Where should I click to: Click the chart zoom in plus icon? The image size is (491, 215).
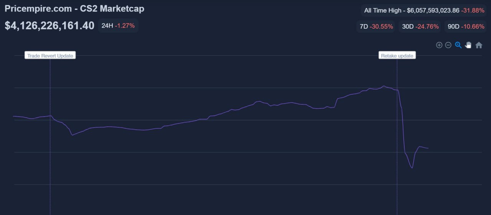[439, 45]
